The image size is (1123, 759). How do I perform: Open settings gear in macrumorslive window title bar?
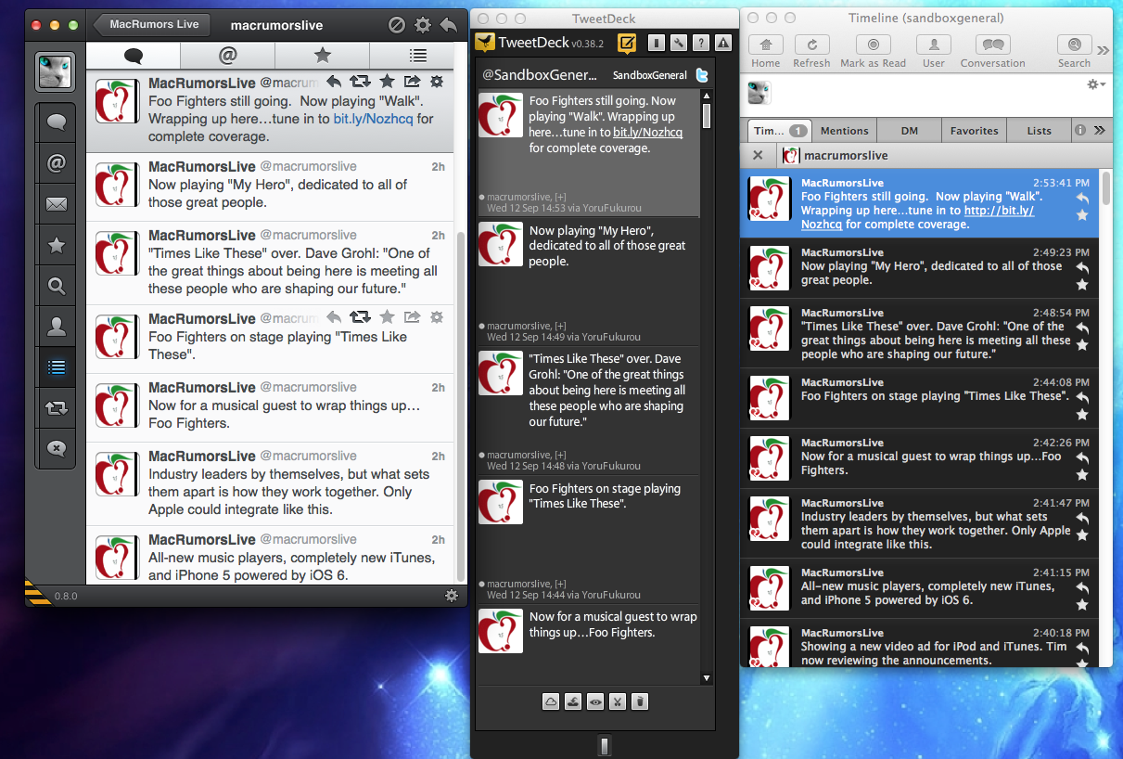click(x=423, y=25)
